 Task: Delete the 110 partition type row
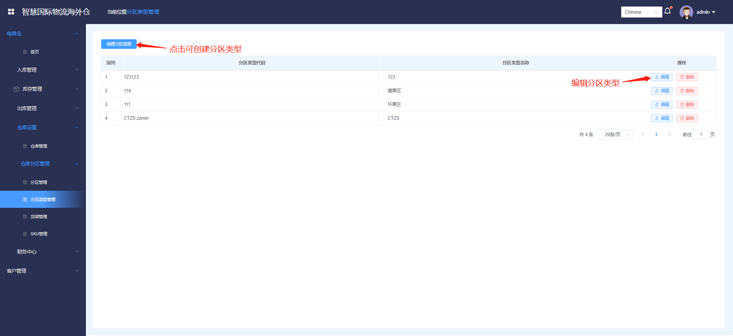click(687, 91)
